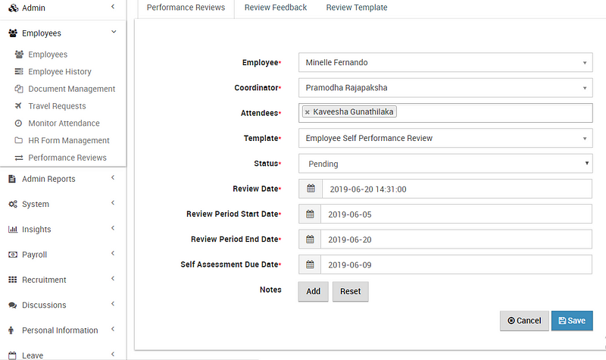Screen dimensions: 606x360
Task: Expand the Personal Information section chevron
Action: click(x=113, y=329)
